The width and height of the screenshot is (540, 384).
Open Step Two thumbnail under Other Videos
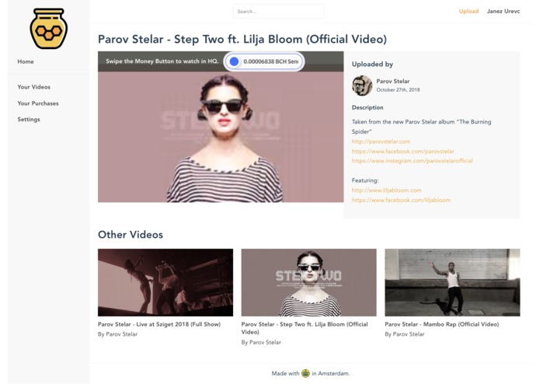309,282
